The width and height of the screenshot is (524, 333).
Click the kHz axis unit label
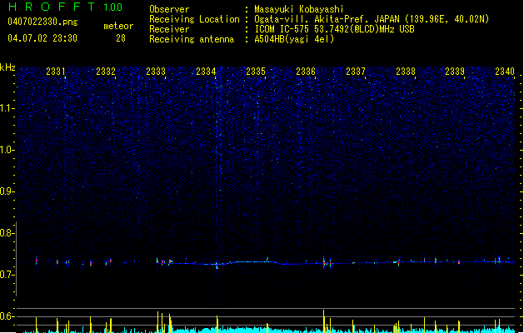7,67
